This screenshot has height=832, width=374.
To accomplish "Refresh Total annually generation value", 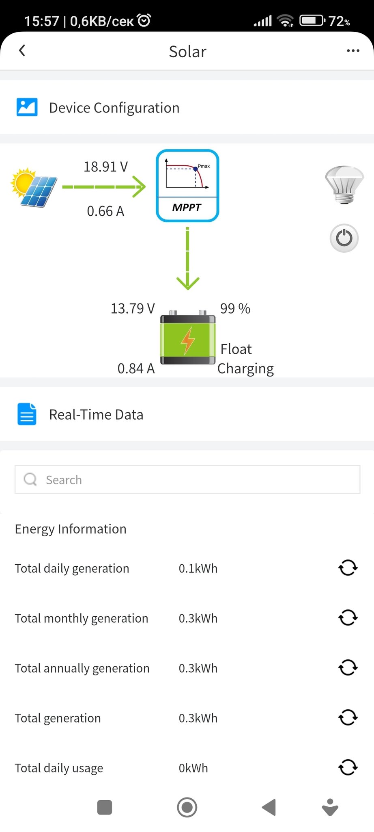I will pos(348,668).
